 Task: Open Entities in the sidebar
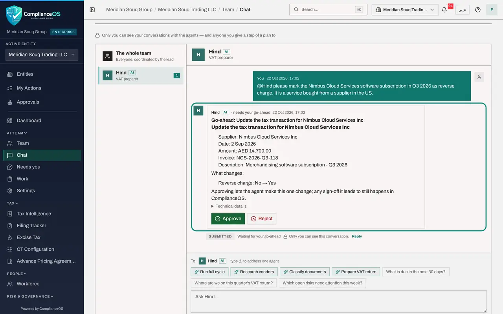point(42,74)
